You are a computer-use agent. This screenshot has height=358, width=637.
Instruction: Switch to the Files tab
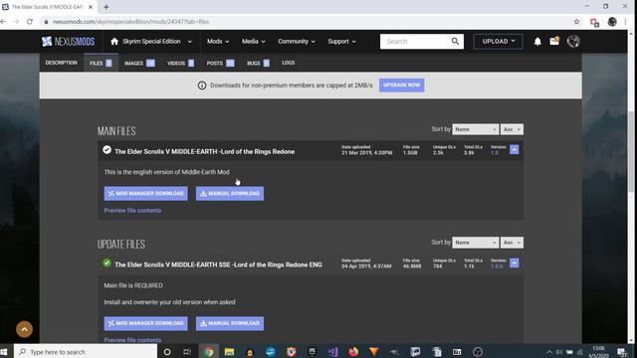tap(101, 63)
